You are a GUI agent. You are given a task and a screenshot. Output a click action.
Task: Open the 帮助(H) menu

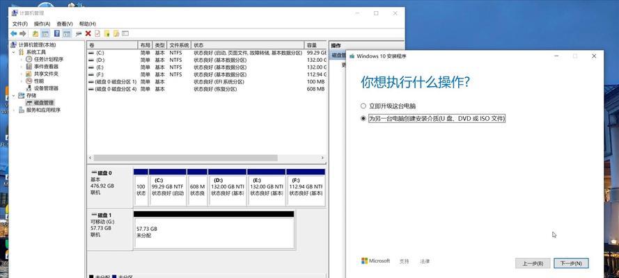tap(87, 24)
